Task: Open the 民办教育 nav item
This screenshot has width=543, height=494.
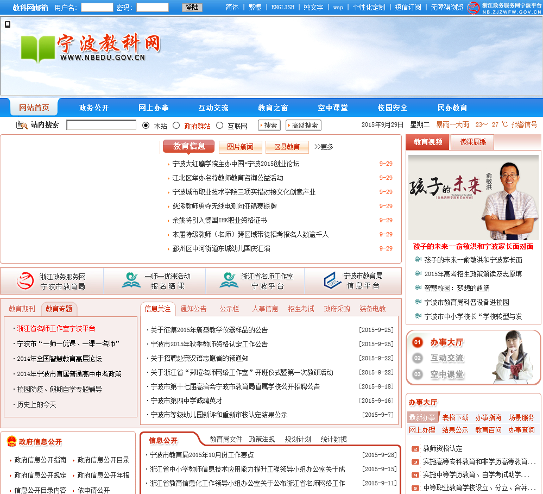Action: [x=452, y=108]
